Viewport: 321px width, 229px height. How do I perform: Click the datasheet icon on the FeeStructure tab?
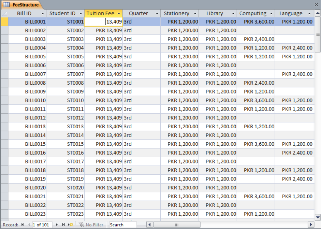click(x=6, y=5)
